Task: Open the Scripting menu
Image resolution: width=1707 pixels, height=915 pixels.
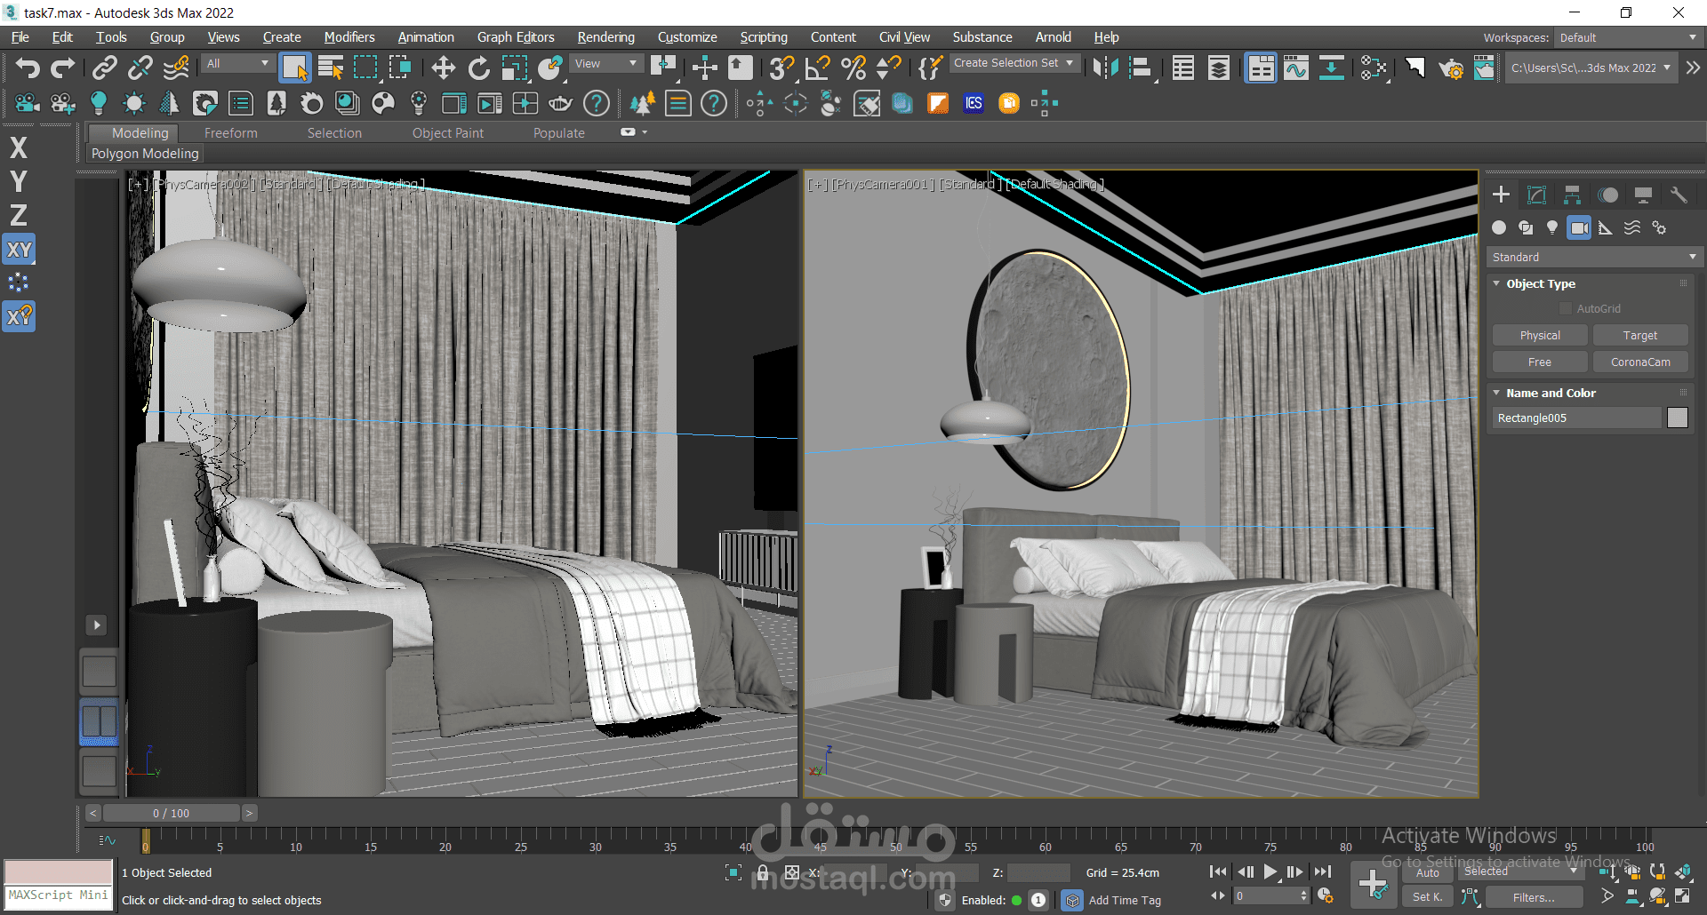Action: point(764,37)
